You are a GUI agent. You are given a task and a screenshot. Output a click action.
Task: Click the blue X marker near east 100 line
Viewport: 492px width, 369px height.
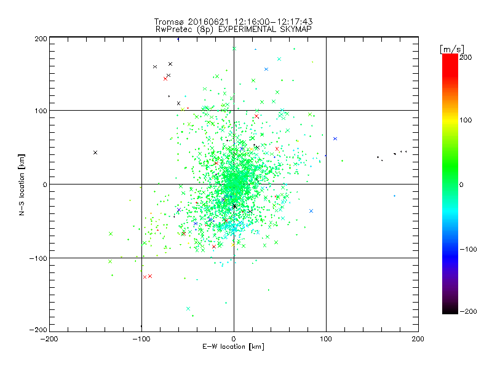click(335, 139)
